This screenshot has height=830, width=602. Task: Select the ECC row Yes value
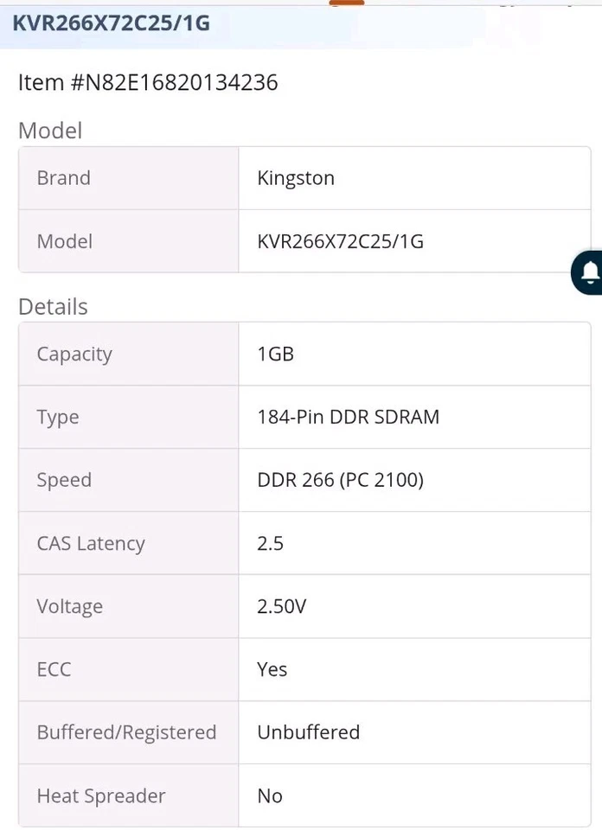tap(272, 669)
